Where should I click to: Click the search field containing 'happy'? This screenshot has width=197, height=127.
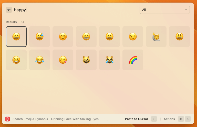pyautogui.click(x=75, y=10)
